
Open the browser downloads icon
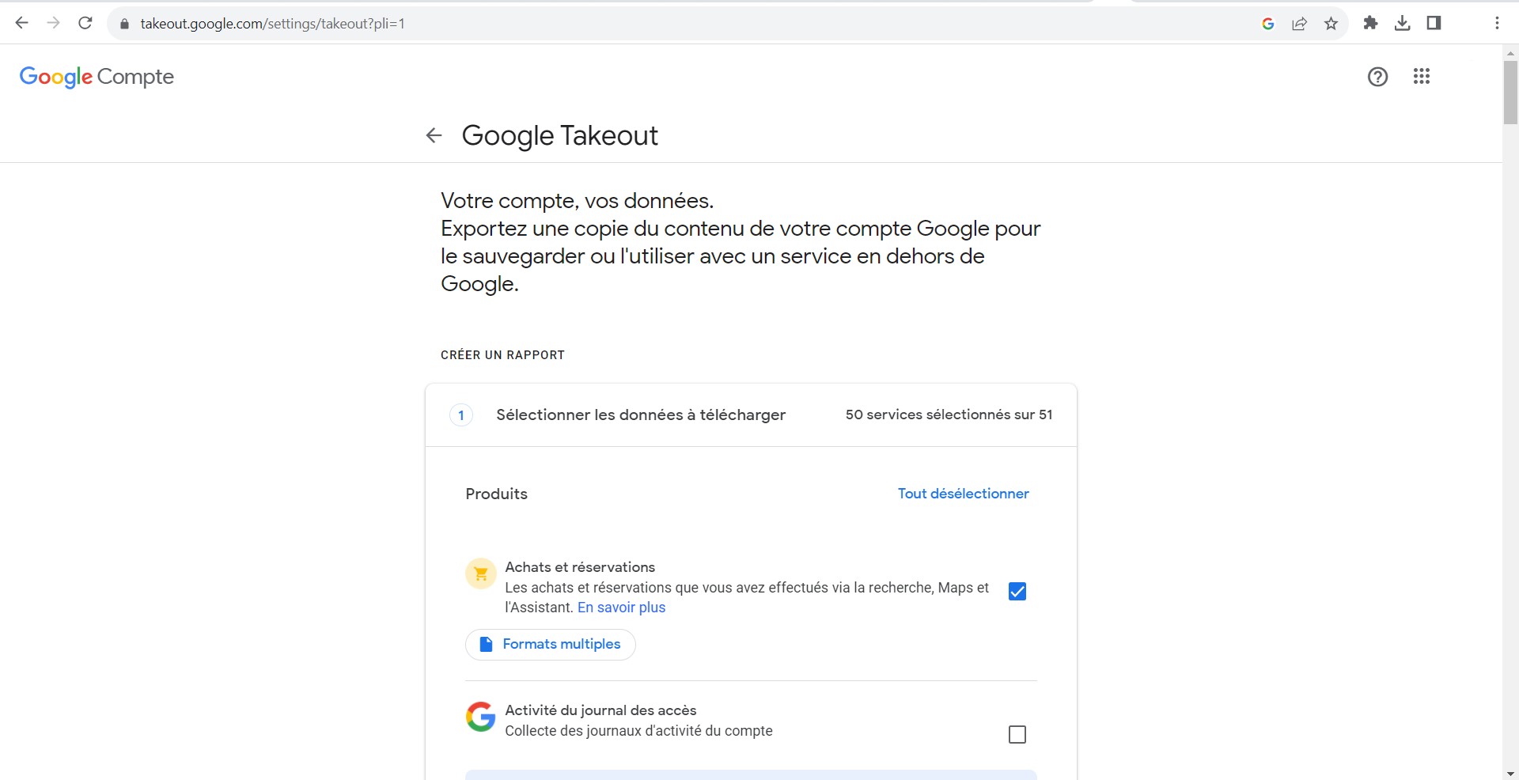point(1402,24)
